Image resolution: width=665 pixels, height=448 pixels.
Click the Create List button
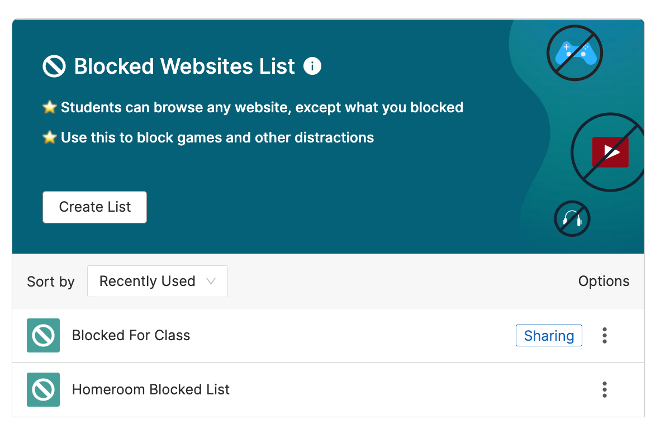[x=94, y=207]
